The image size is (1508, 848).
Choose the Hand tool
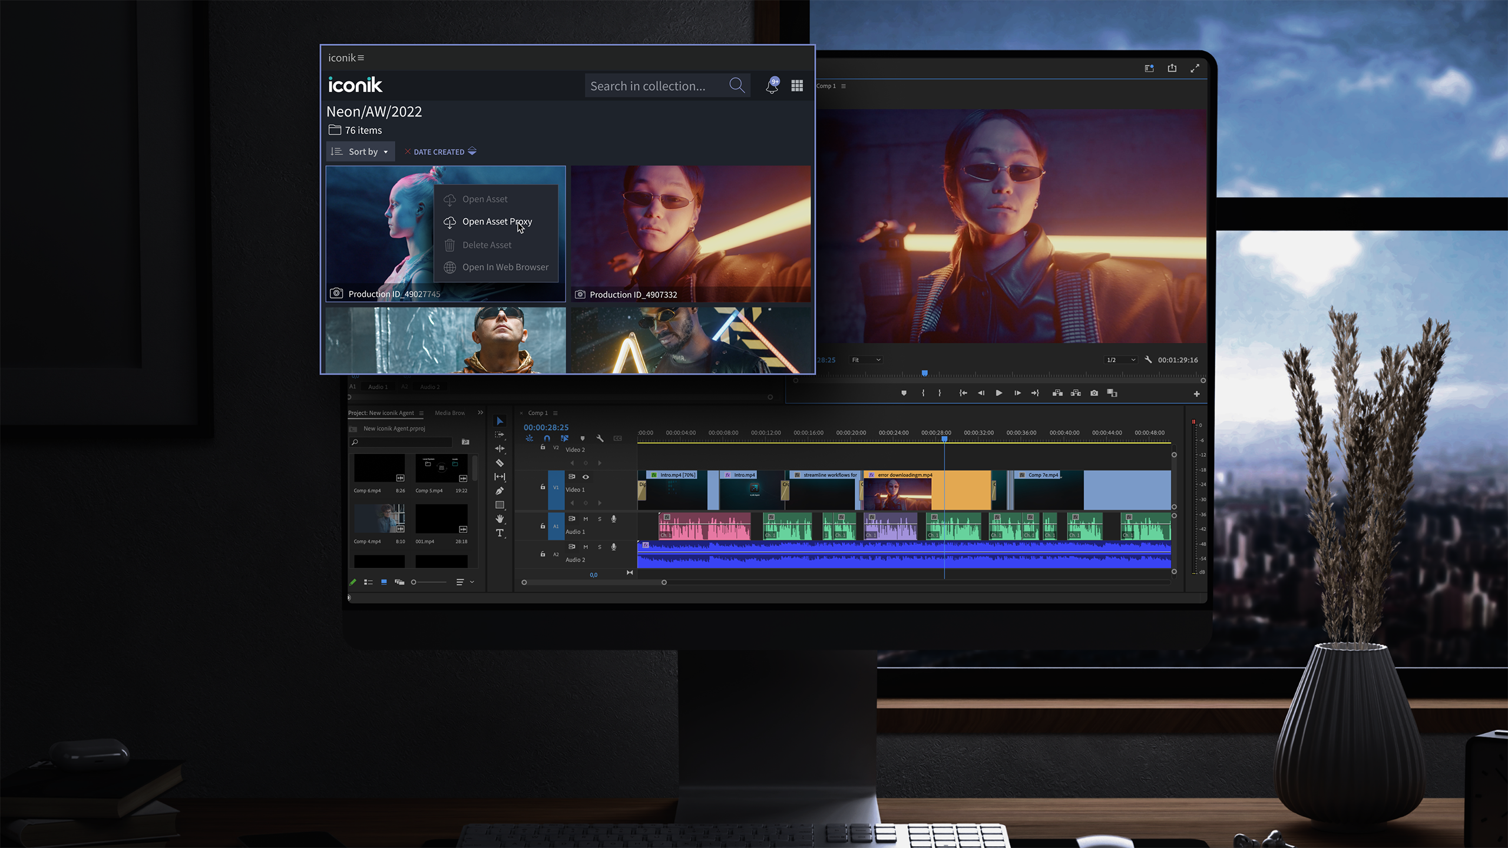coord(500,519)
